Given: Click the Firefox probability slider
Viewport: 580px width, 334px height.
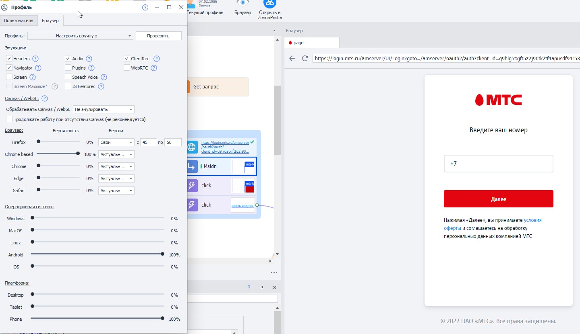Looking at the screenshot, I should [58, 142].
